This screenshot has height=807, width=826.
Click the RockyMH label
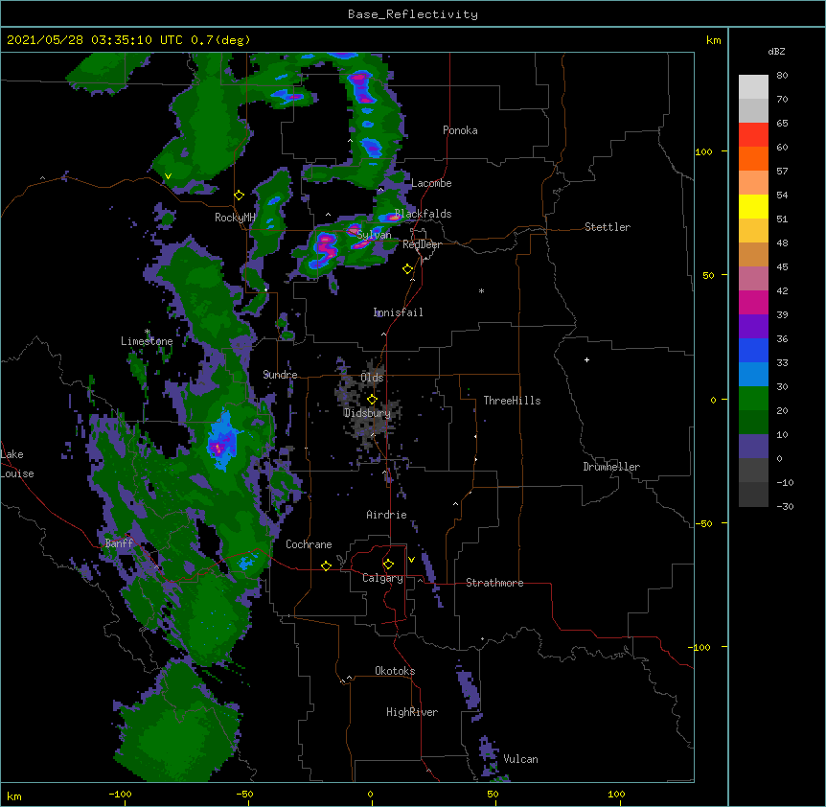tap(235, 218)
